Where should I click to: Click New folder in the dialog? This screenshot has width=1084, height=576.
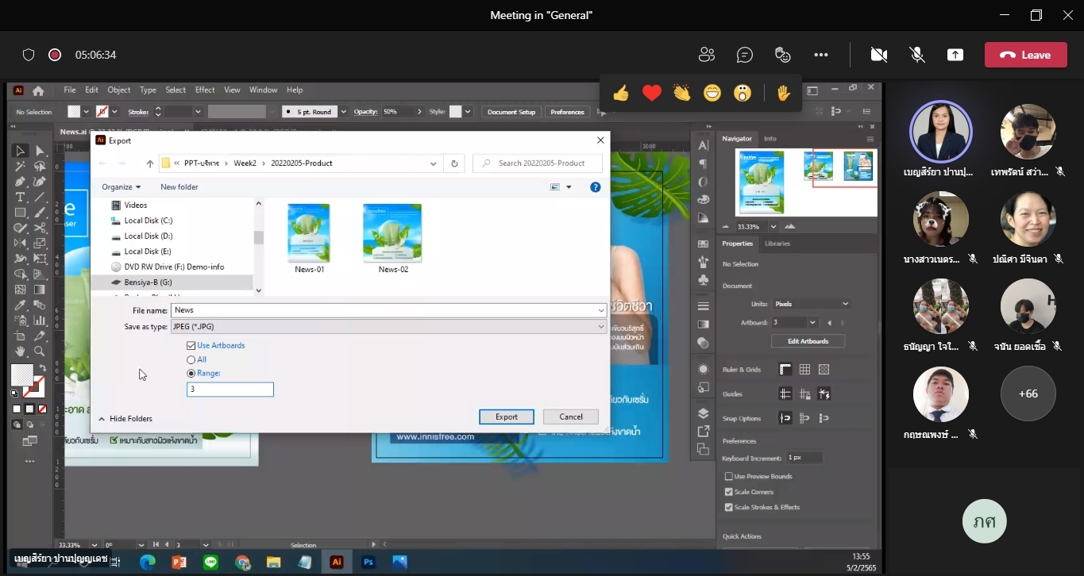[179, 187]
